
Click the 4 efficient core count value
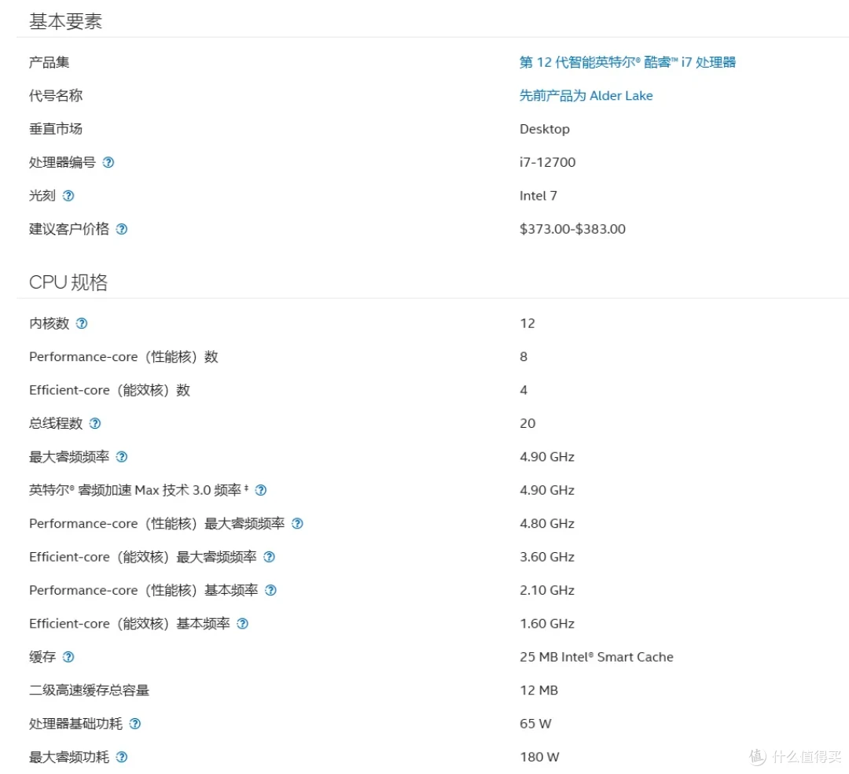point(524,390)
